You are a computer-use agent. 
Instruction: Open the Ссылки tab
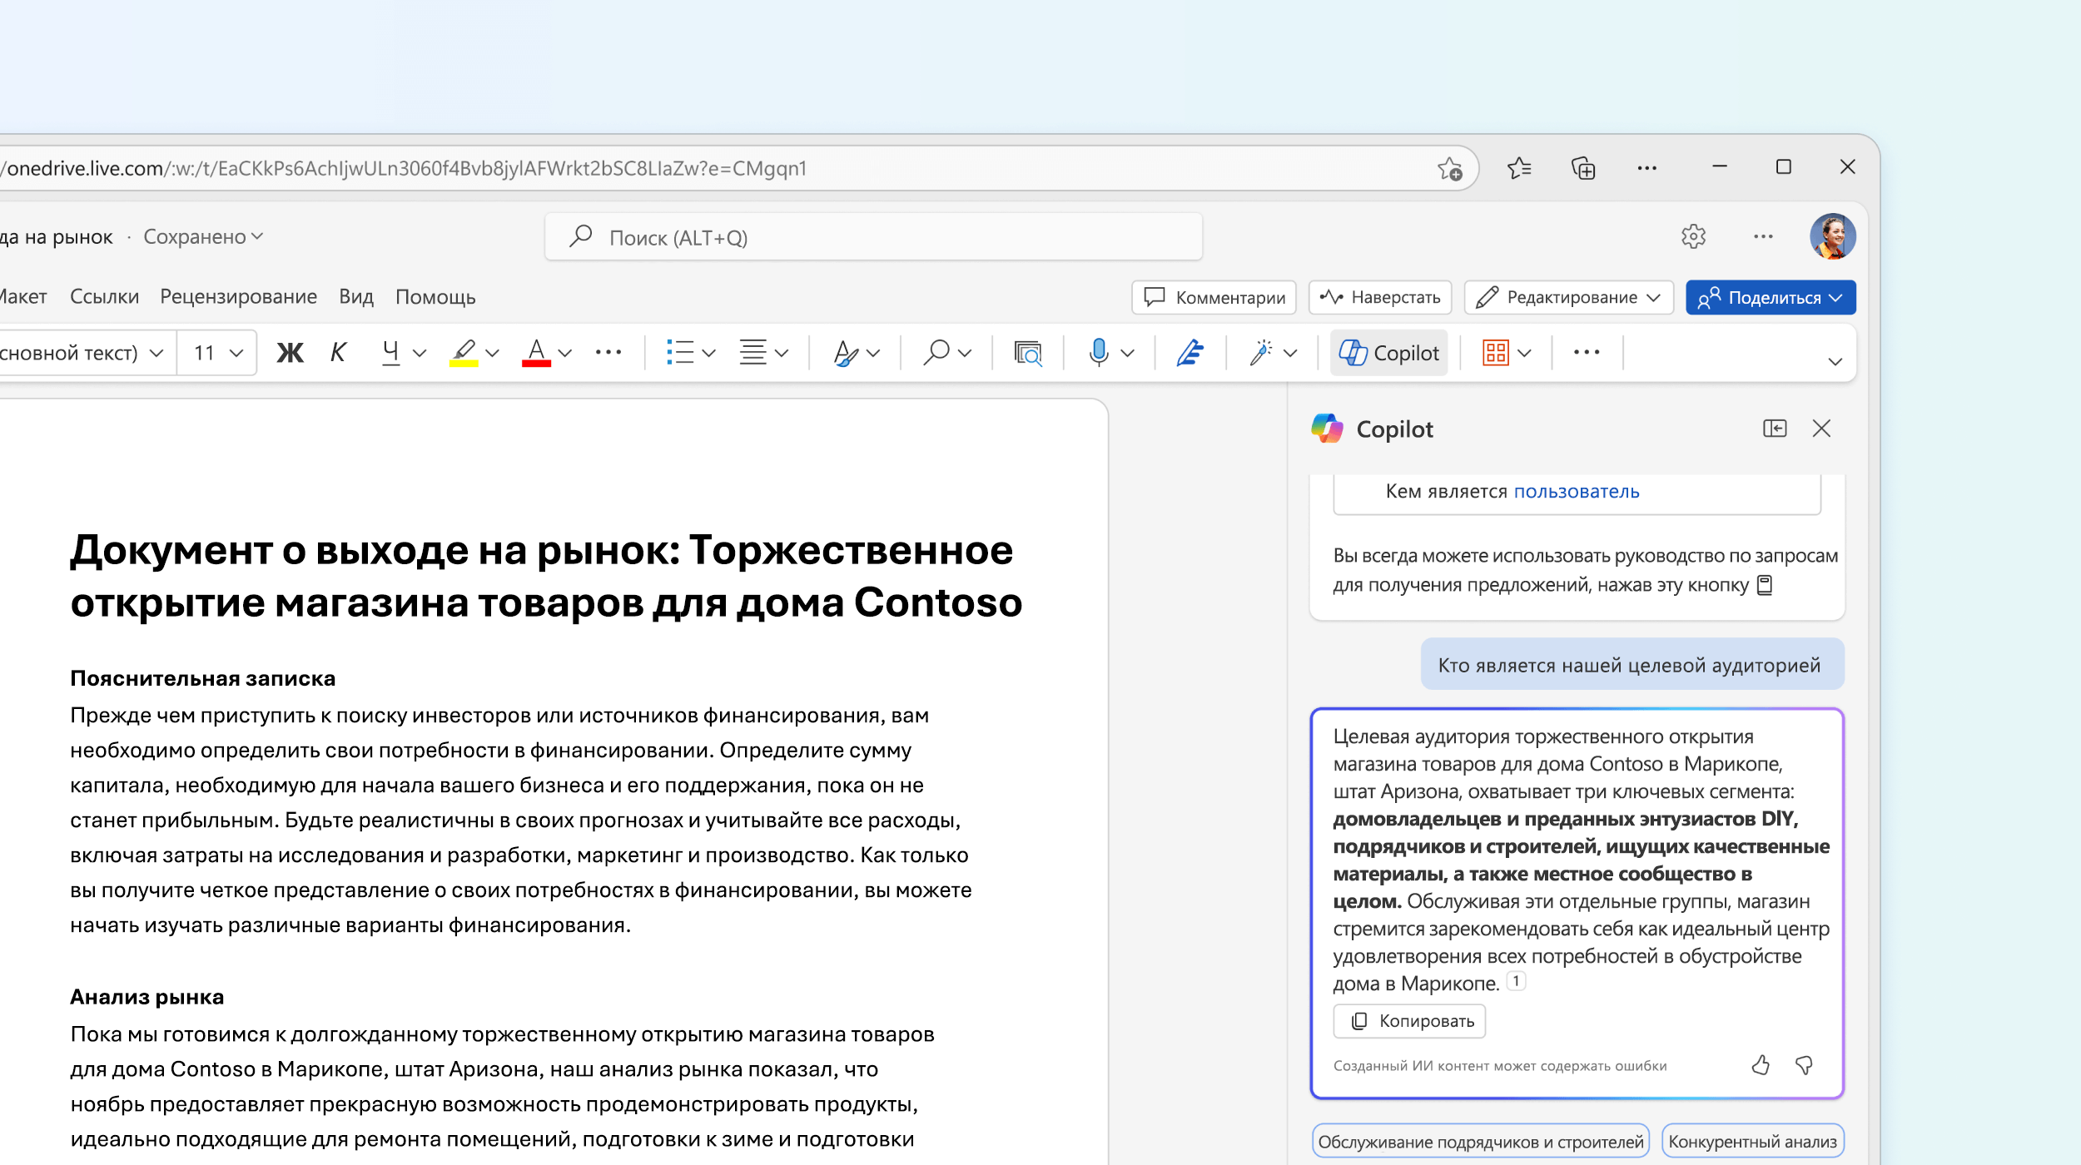point(104,297)
